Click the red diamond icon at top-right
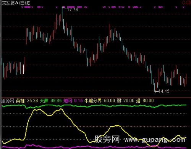 (x=183, y=3)
